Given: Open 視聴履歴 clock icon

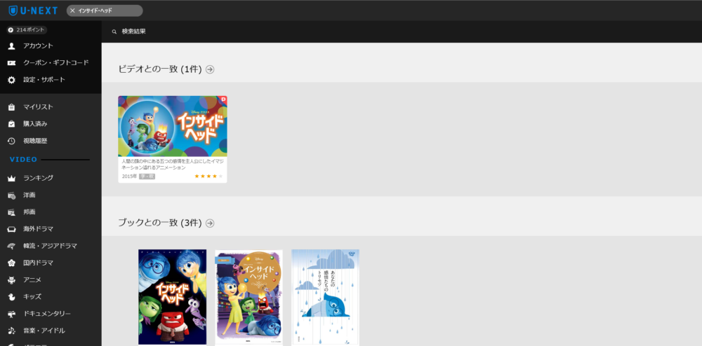Looking at the screenshot, I should 12,141.
